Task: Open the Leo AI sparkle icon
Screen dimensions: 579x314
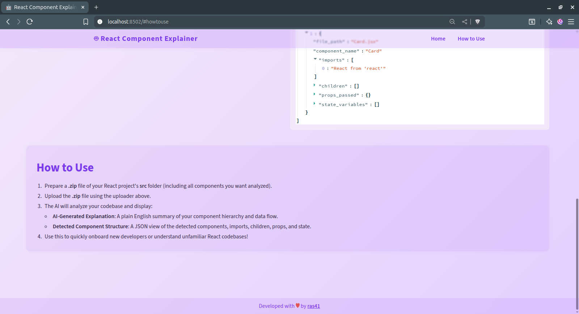Action: pyautogui.click(x=549, y=22)
